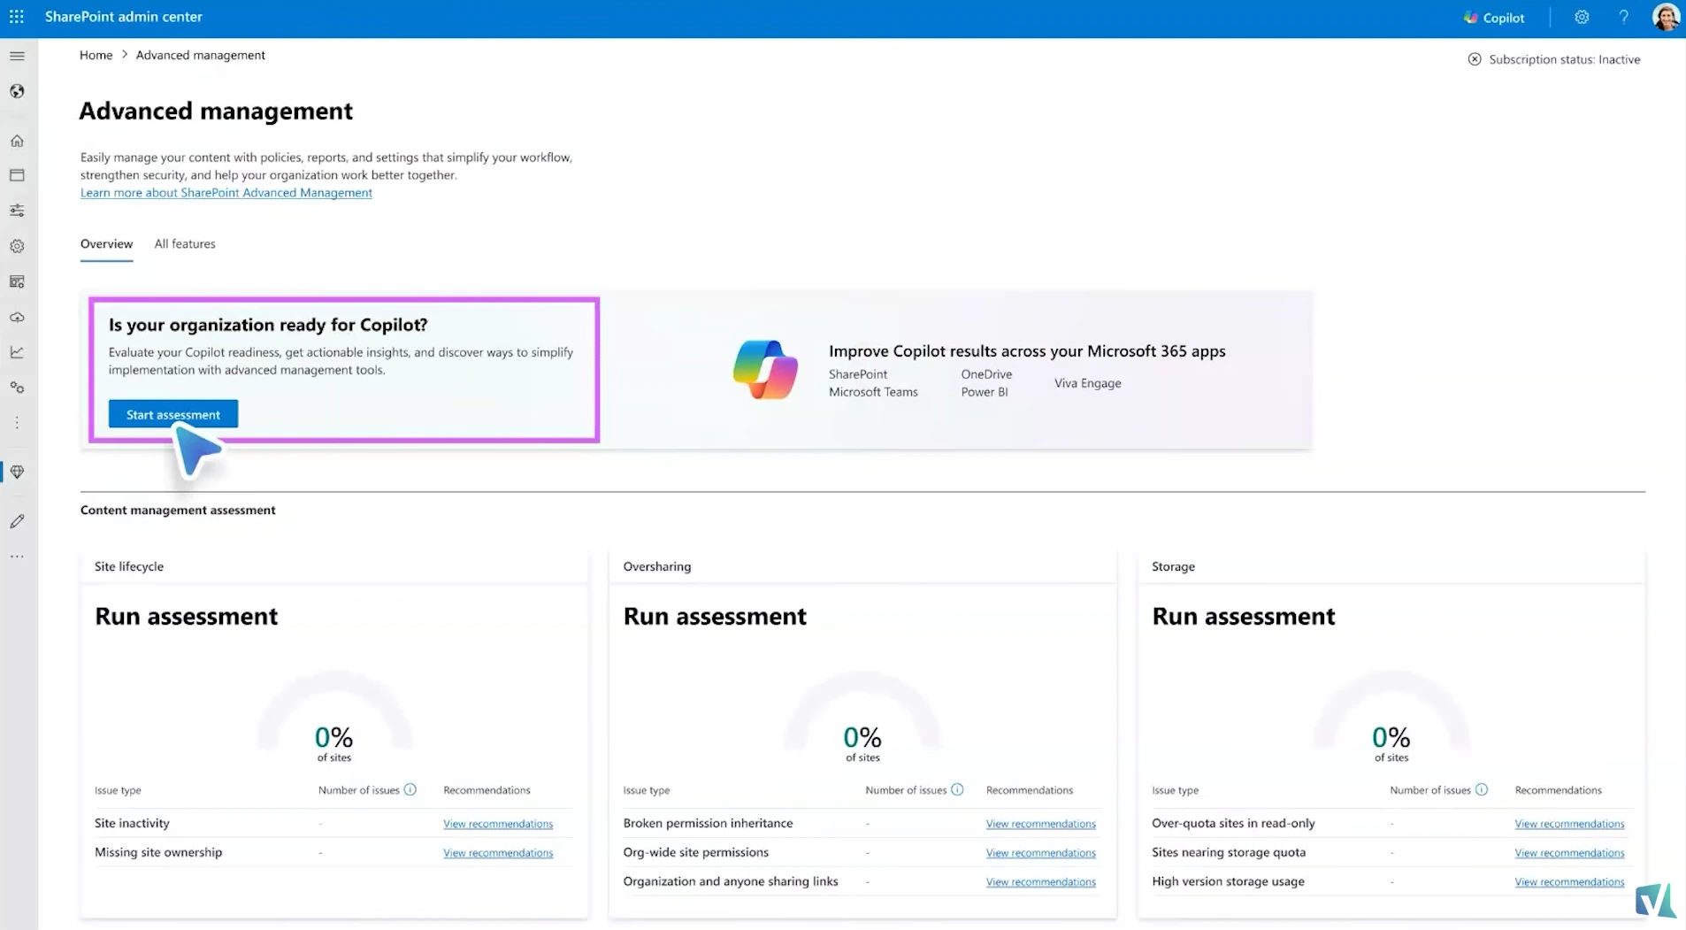Click the Site inactivity row label
Screen dimensions: 1686x930
[x=132, y=823]
